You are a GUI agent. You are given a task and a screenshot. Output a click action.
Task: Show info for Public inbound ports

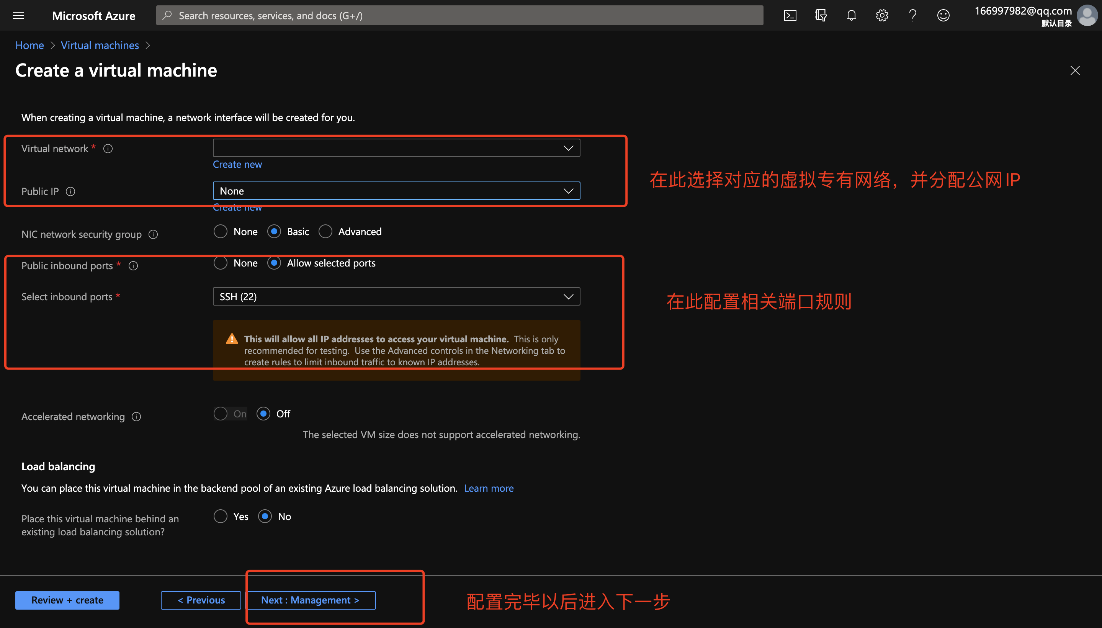[133, 266]
